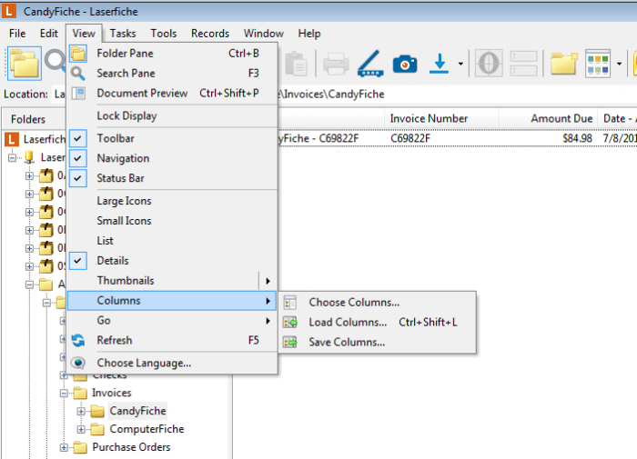
Task: Select Choose Columns... submenu entry
Action: (378, 303)
